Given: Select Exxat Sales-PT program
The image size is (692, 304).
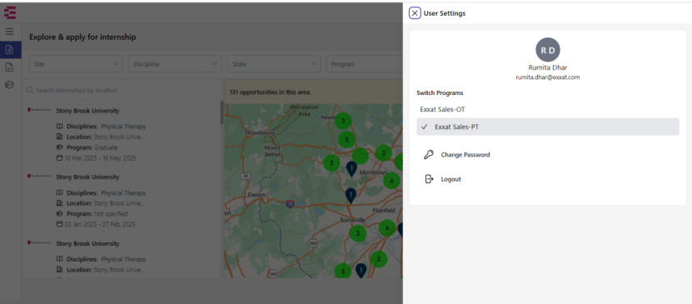Looking at the screenshot, I should click(548, 127).
